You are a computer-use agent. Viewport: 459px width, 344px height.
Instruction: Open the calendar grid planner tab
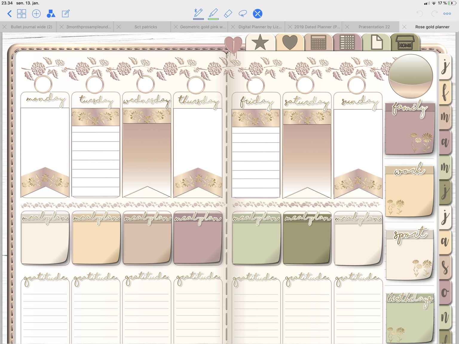point(319,42)
